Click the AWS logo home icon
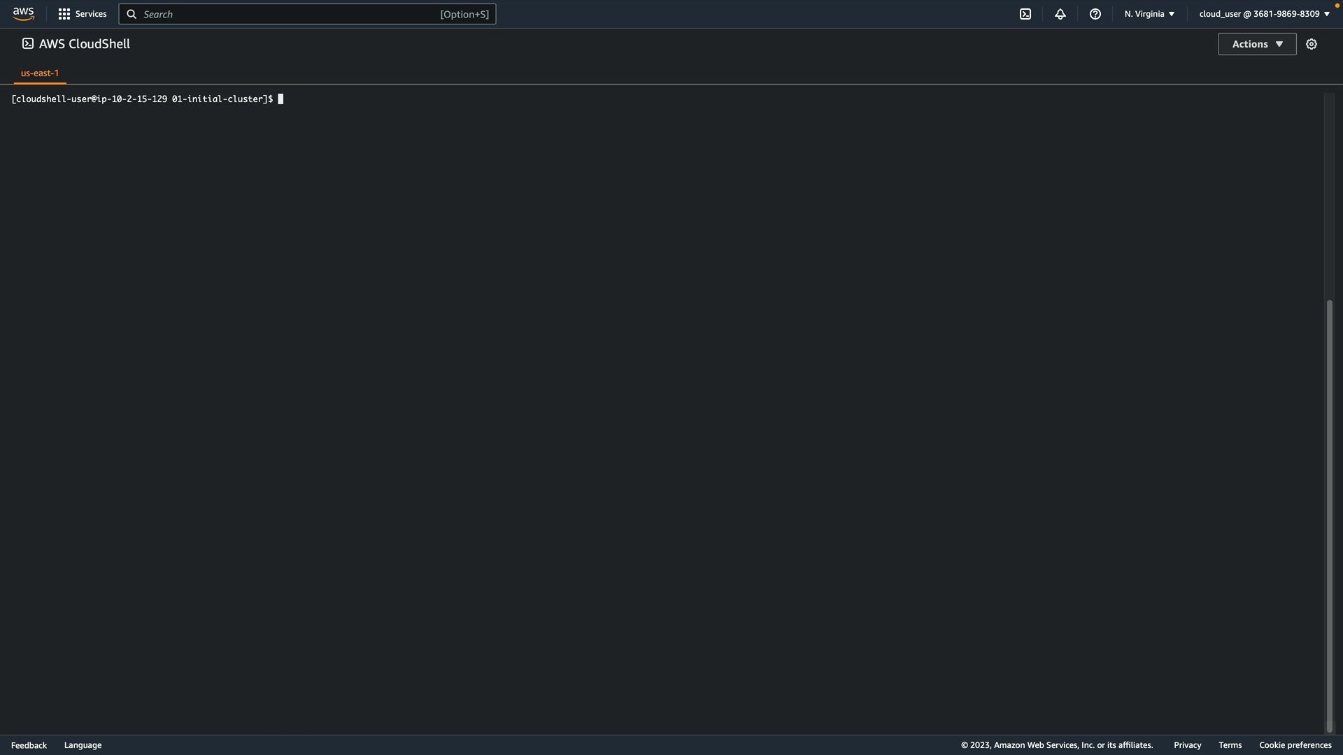The image size is (1343, 755). 23,14
